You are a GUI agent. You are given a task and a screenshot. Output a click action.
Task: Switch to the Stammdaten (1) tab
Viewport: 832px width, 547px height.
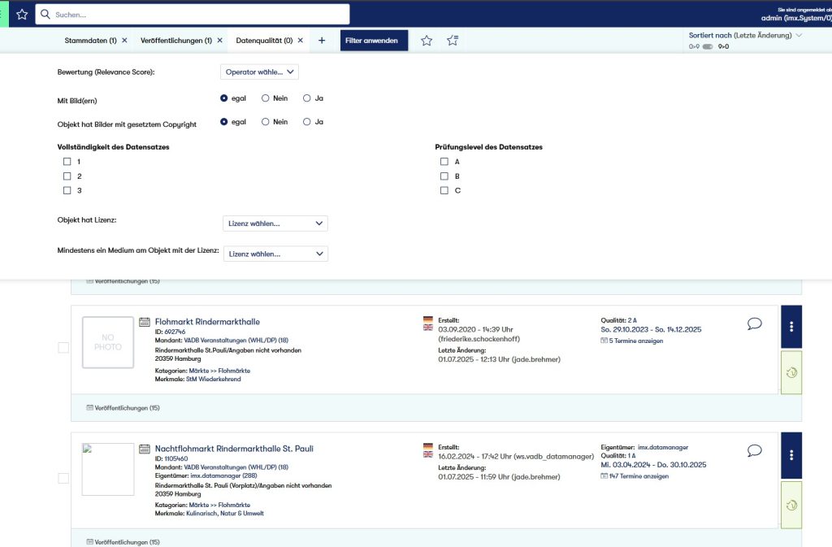(x=90, y=41)
